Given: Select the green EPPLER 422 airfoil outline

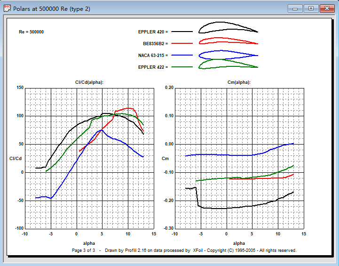Looking at the screenshot, I should tap(228, 64).
